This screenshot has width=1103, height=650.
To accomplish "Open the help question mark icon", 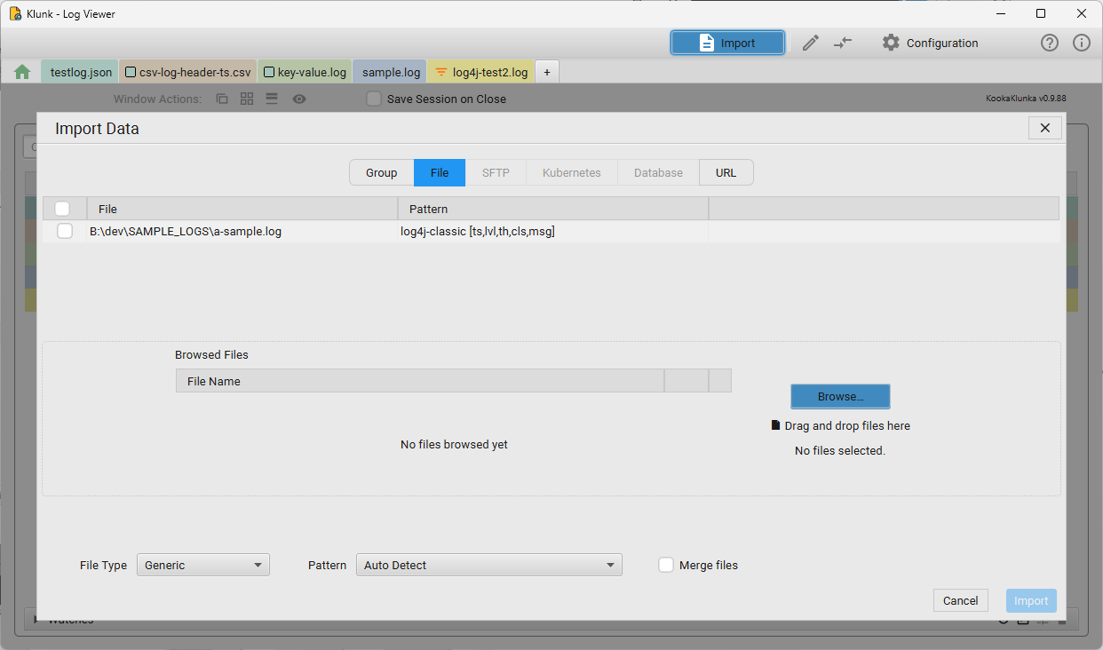I will (1050, 43).
